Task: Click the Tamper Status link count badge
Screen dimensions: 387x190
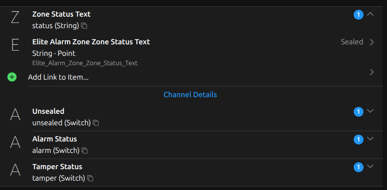Action: tap(358, 167)
